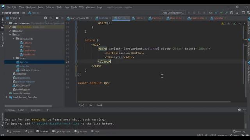This screenshot has width=250, height=140.
Task: Open the Favorites star sidebar button
Action: [2, 120]
